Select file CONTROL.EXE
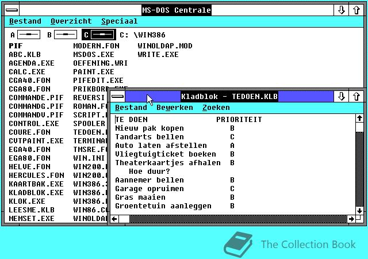Screen dimensions: 368x259 (x=34, y=124)
